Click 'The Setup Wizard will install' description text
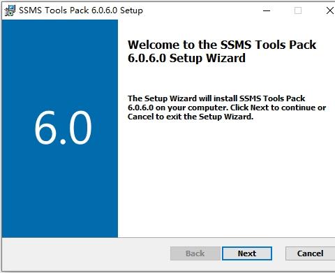Viewport: 335px width, 273px height. (x=227, y=108)
